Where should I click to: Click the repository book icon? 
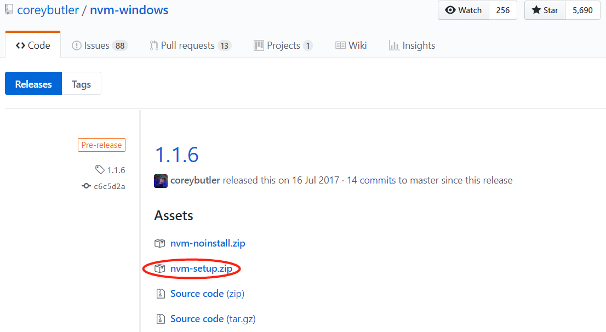coord(9,9)
